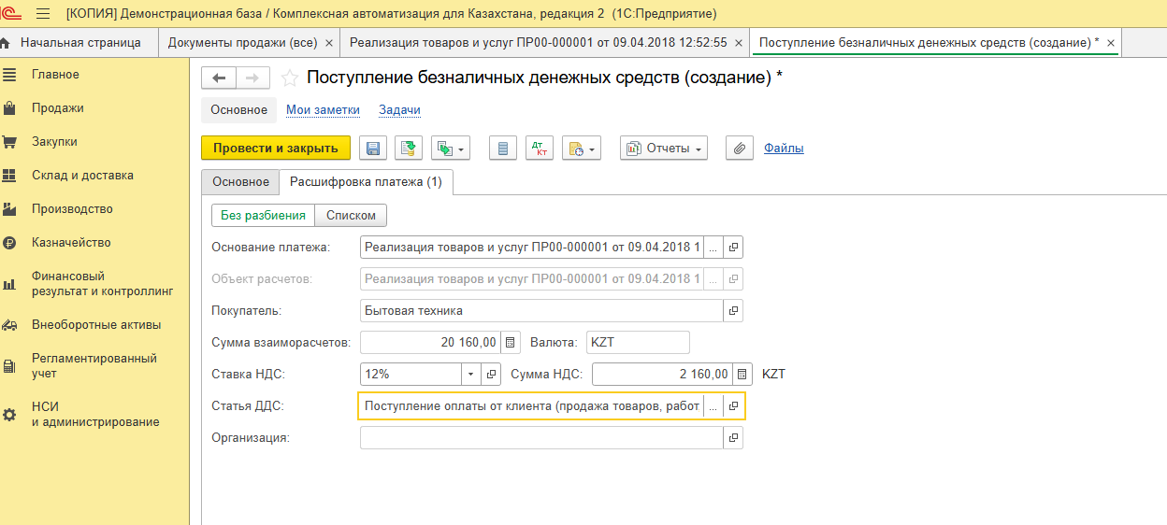This screenshot has width=1167, height=525.
Task: Open the Документы продажи (все) tab
Action: coord(242,43)
